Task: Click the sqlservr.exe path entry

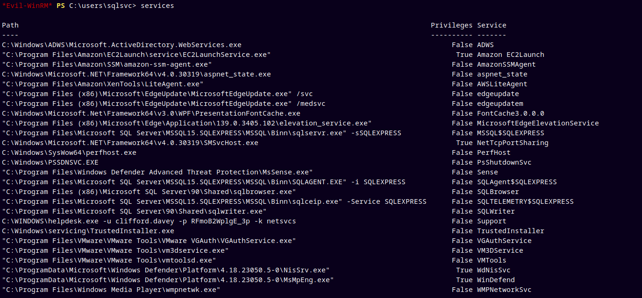Action: pyautogui.click(x=201, y=133)
